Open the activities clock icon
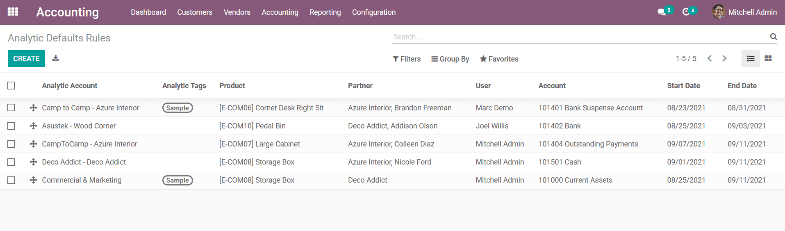785x231 pixels. (686, 12)
